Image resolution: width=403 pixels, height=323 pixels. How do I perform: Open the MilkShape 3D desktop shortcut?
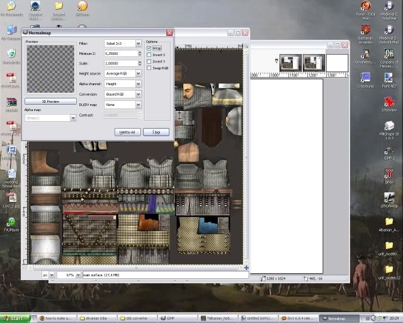pyautogui.click(x=389, y=127)
